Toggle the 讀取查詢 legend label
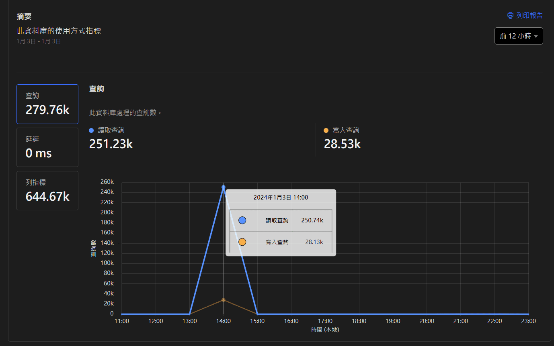This screenshot has height=346, width=554. point(111,130)
